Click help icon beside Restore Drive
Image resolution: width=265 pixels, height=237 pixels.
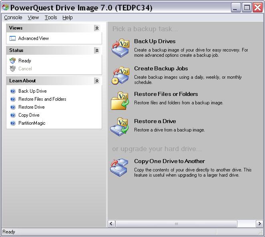pos(13,107)
